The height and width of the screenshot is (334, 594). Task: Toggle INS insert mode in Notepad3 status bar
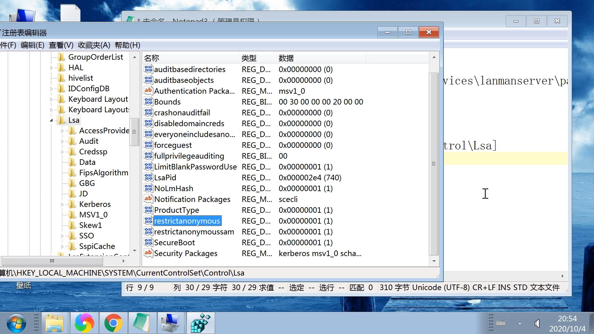(504, 287)
